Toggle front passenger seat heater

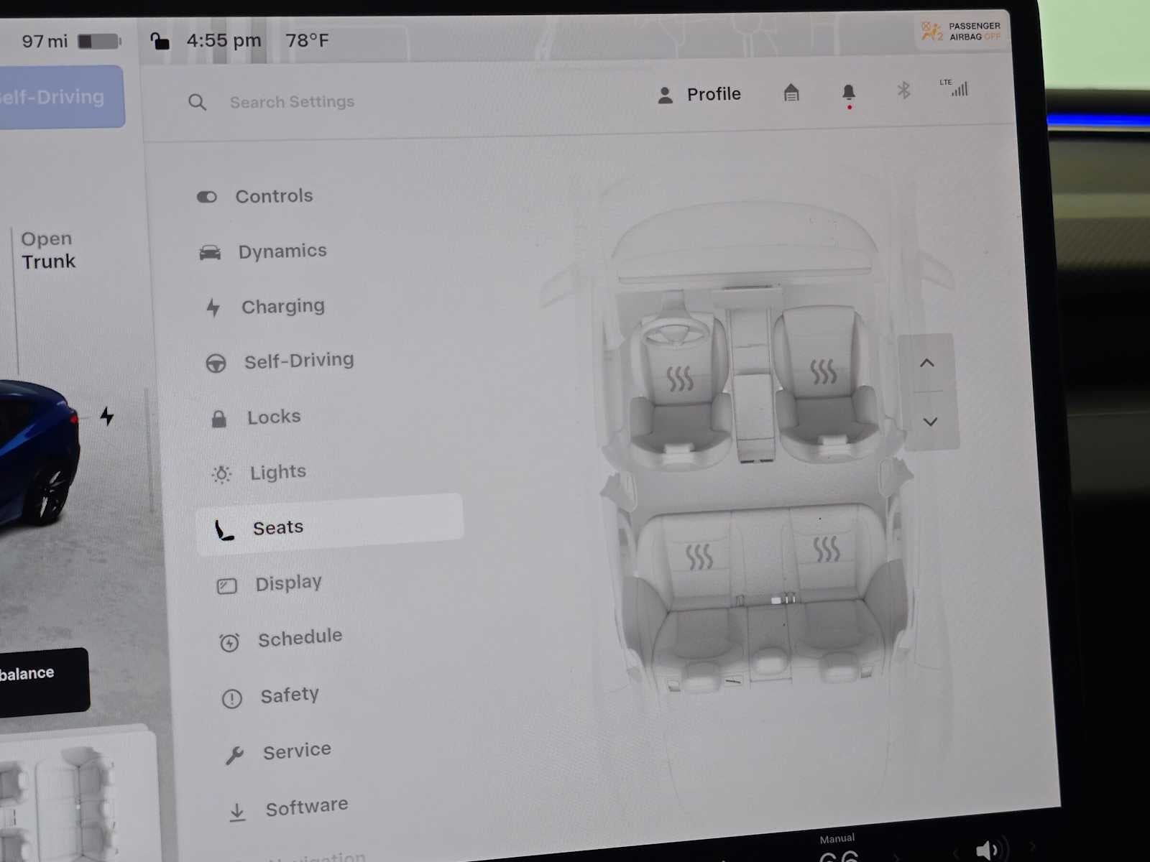coord(823,371)
